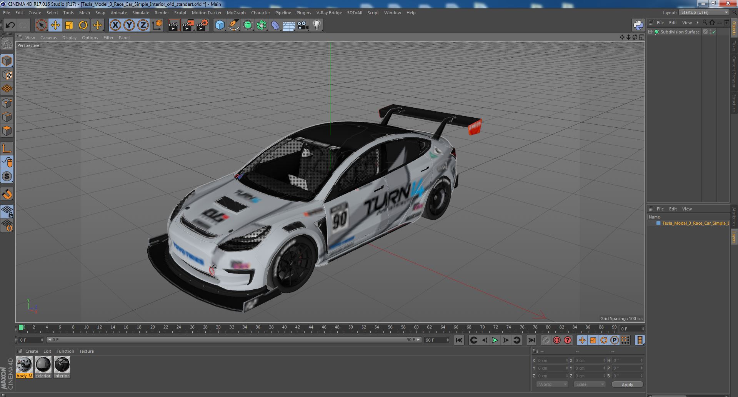Image resolution: width=738 pixels, height=397 pixels.
Task: Click the coordinate system icon
Action: coord(157,25)
